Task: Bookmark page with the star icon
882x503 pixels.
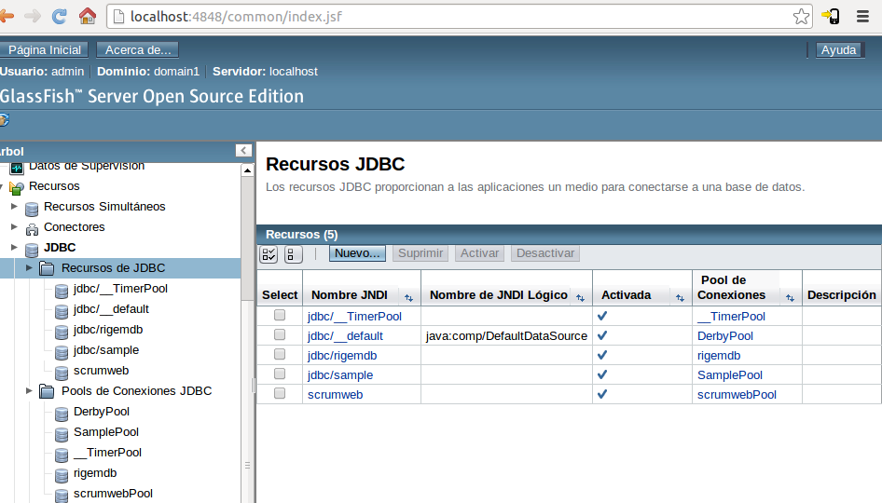Action: pos(801,17)
